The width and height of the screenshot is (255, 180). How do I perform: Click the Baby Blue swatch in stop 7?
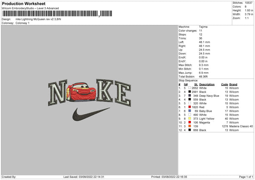pos(190,111)
